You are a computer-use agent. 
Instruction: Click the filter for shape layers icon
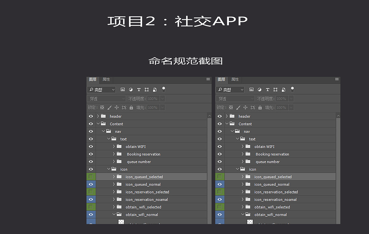[x=147, y=89]
